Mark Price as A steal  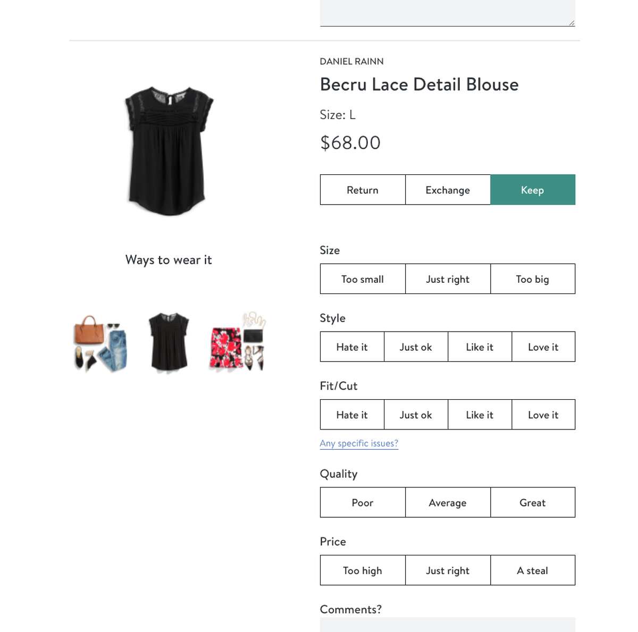pyautogui.click(x=533, y=570)
